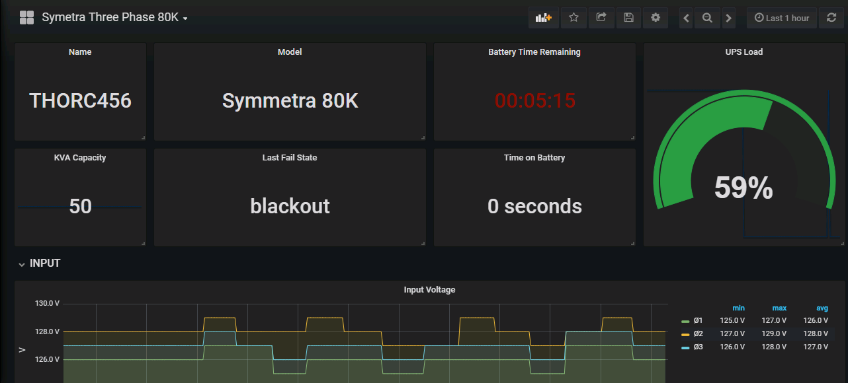
Task: Open the Symetra Three Phase 80K dashboard dropdown
Action: point(115,18)
